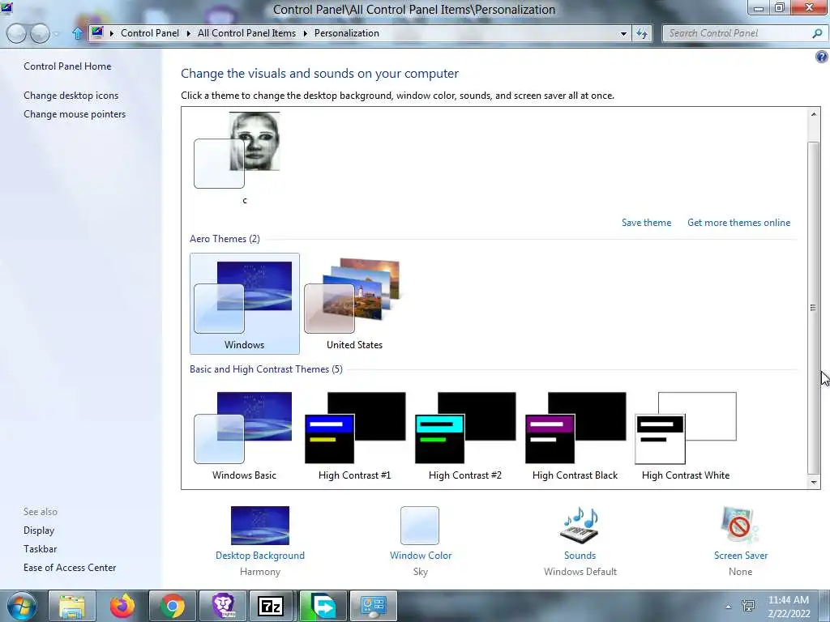This screenshot has height=622, width=830.
Task: Click the blue Help question mark icon
Action: (x=822, y=57)
